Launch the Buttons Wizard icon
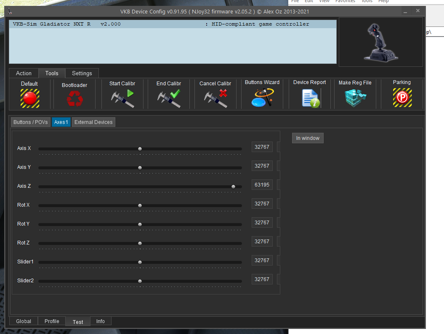This screenshot has width=444, height=334. [x=262, y=97]
